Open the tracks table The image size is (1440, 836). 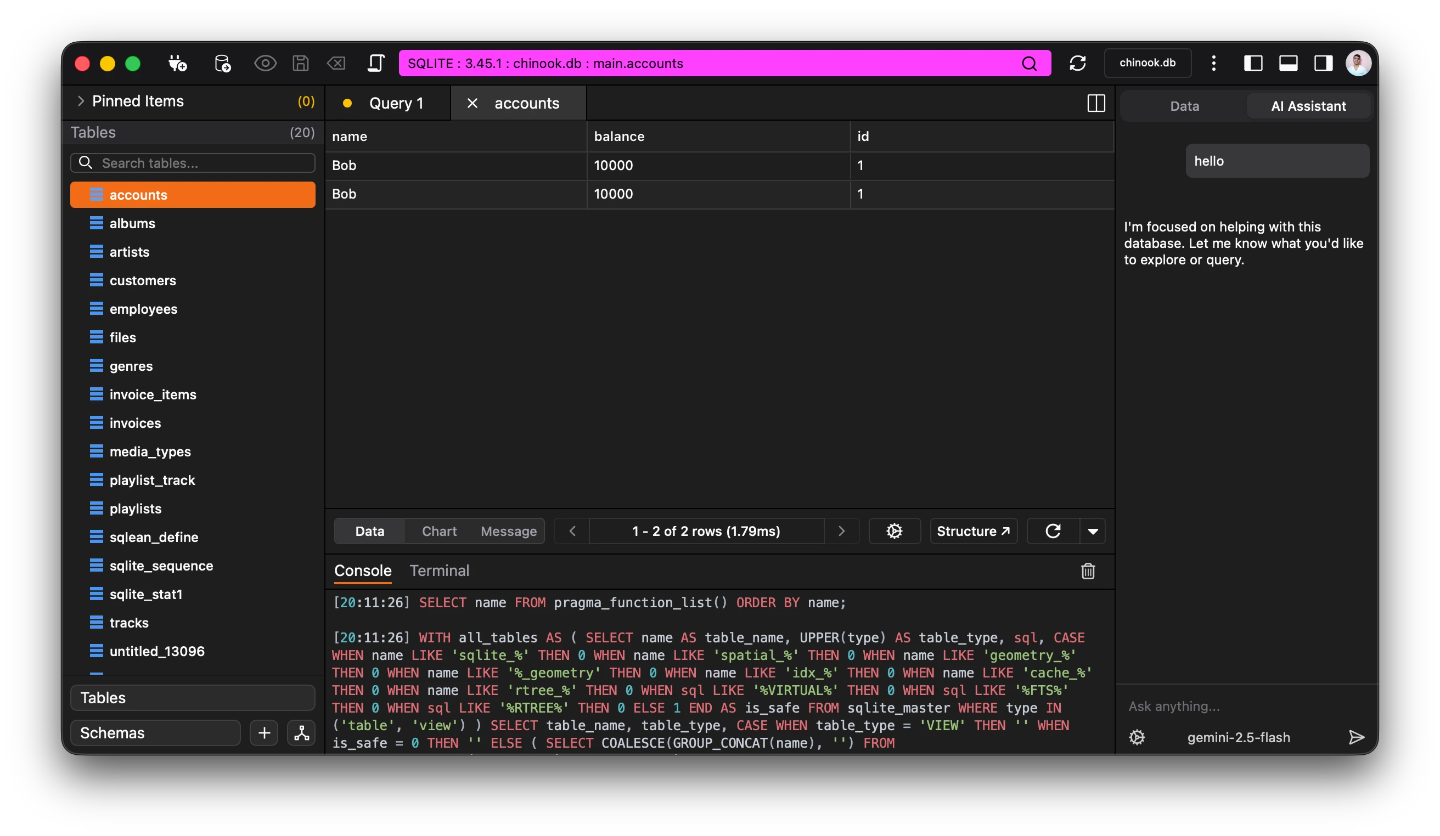click(x=193, y=623)
